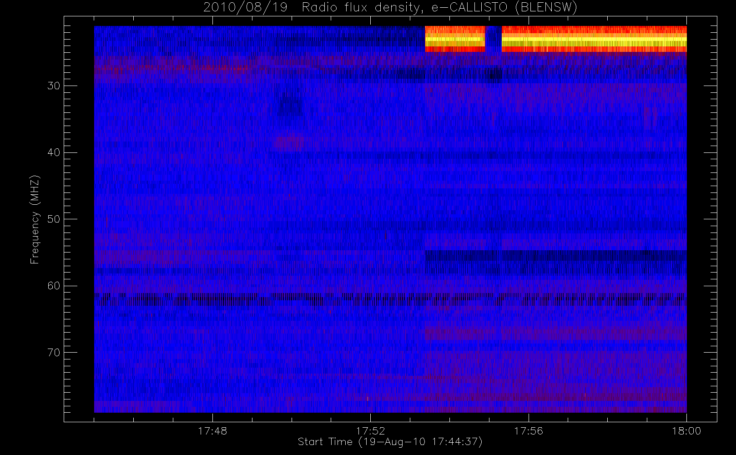Click the blue gap between the two bright bursts
The height and width of the screenshot is (455, 736).
click(493, 39)
